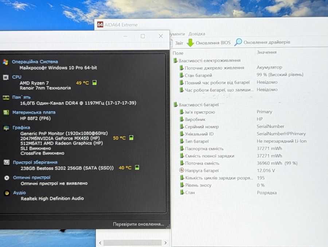
Task: Open the Пам`ять section link
Action: 22,97
